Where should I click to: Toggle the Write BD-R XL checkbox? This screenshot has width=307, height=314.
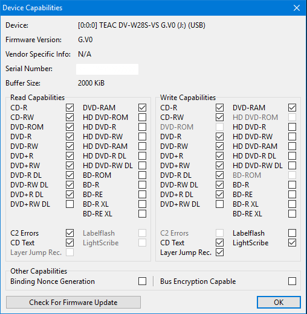tap(292, 204)
